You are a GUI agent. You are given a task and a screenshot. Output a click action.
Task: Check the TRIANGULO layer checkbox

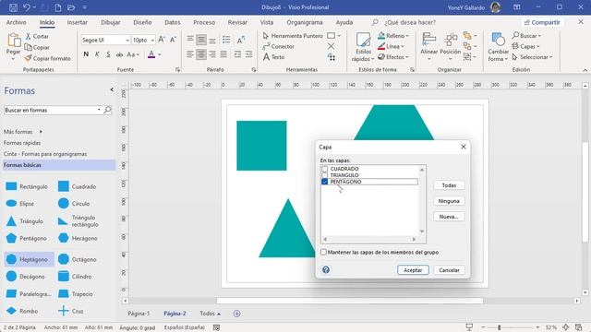325,175
